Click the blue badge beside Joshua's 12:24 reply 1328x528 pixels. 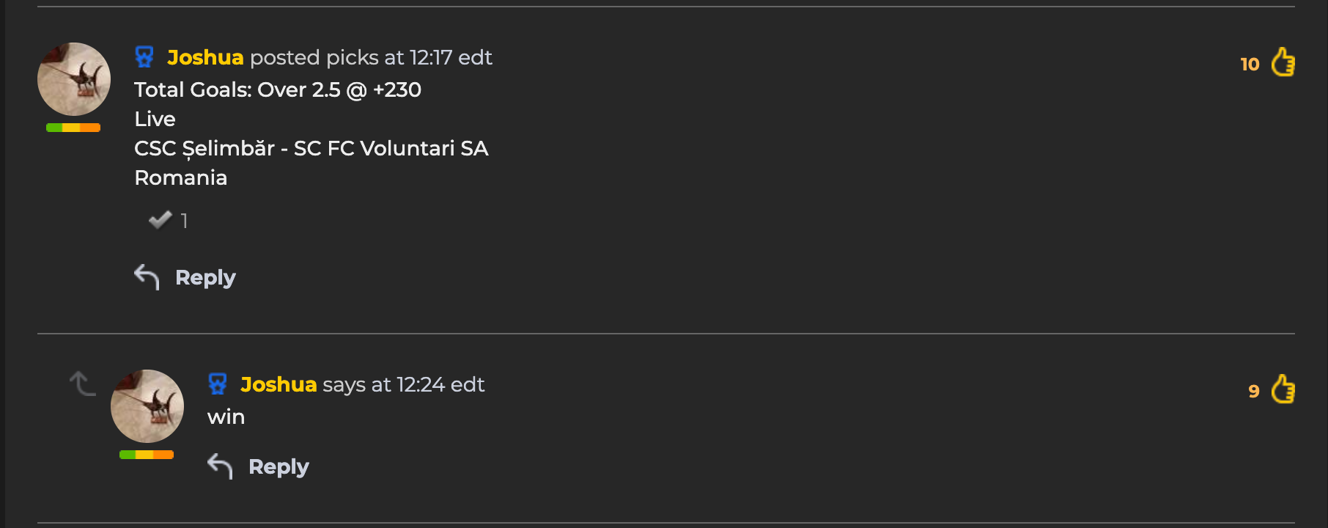click(218, 384)
